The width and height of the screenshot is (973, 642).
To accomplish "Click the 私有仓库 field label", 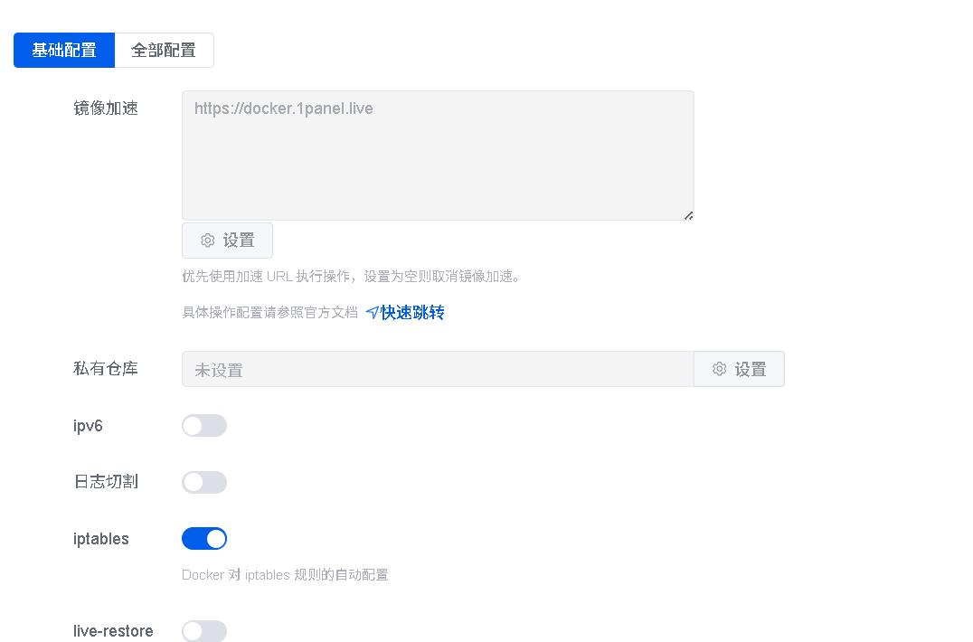I will (x=106, y=369).
